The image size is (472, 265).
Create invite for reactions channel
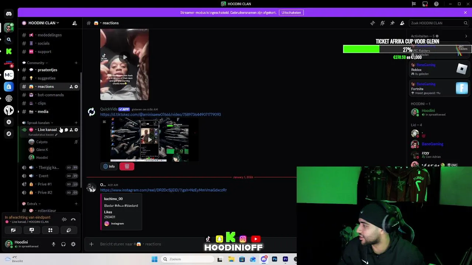tap(71, 86)
